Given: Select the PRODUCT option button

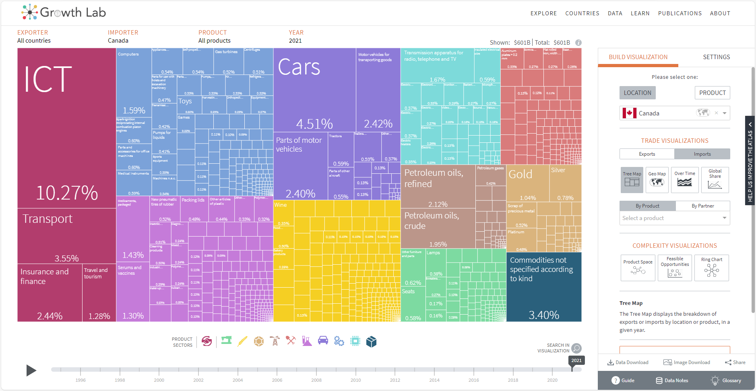Looking at the screenshot, I should (712, 93).
